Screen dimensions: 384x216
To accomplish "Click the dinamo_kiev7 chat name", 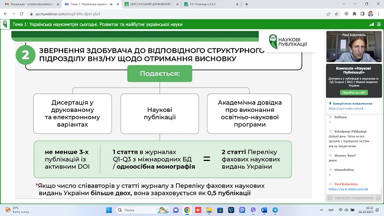I will (x=345, y=156).
